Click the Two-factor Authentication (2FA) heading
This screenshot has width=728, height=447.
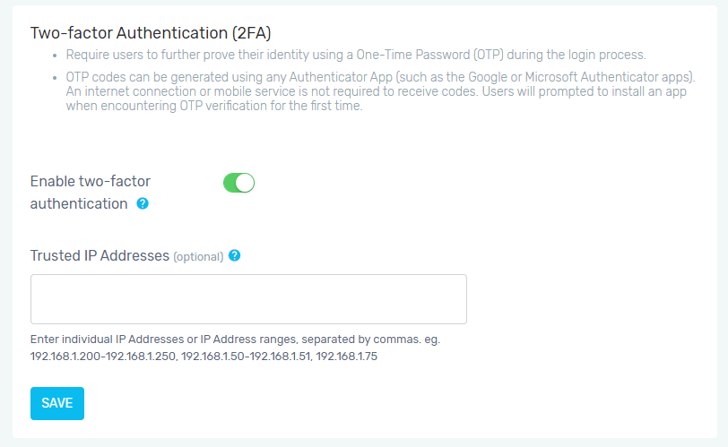[151, 33]
